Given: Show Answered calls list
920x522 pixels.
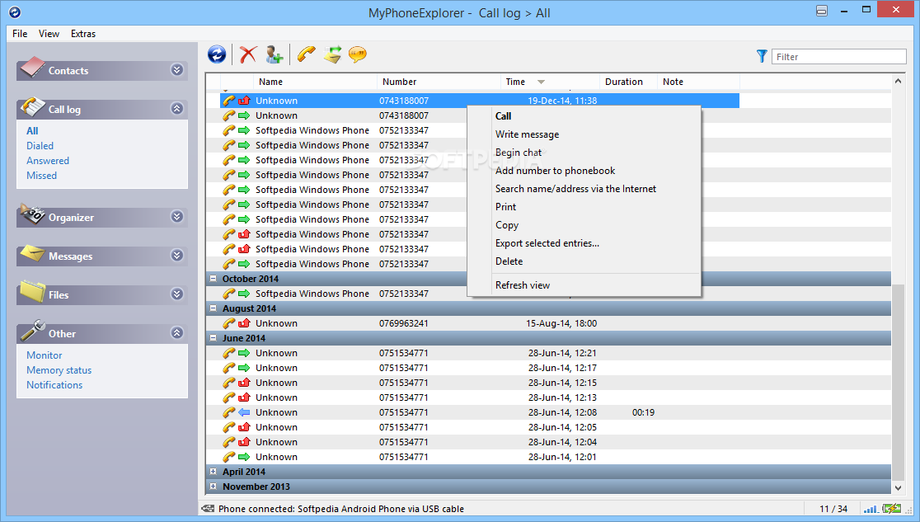Looking at the screenshot, I should pos(48,160).
